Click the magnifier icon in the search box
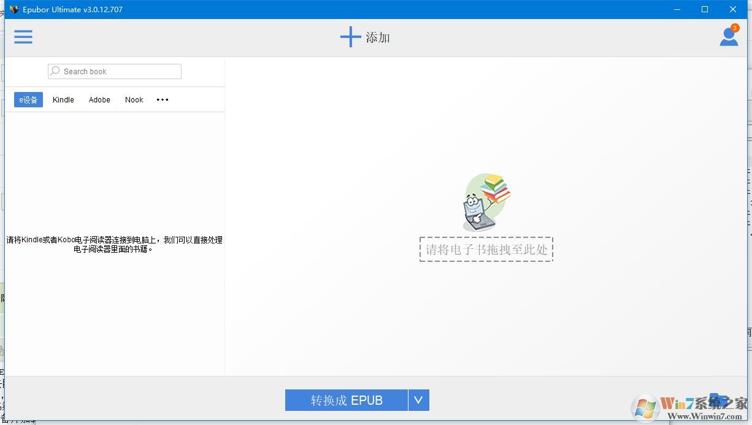752x425 pixels. click(56, 71)
